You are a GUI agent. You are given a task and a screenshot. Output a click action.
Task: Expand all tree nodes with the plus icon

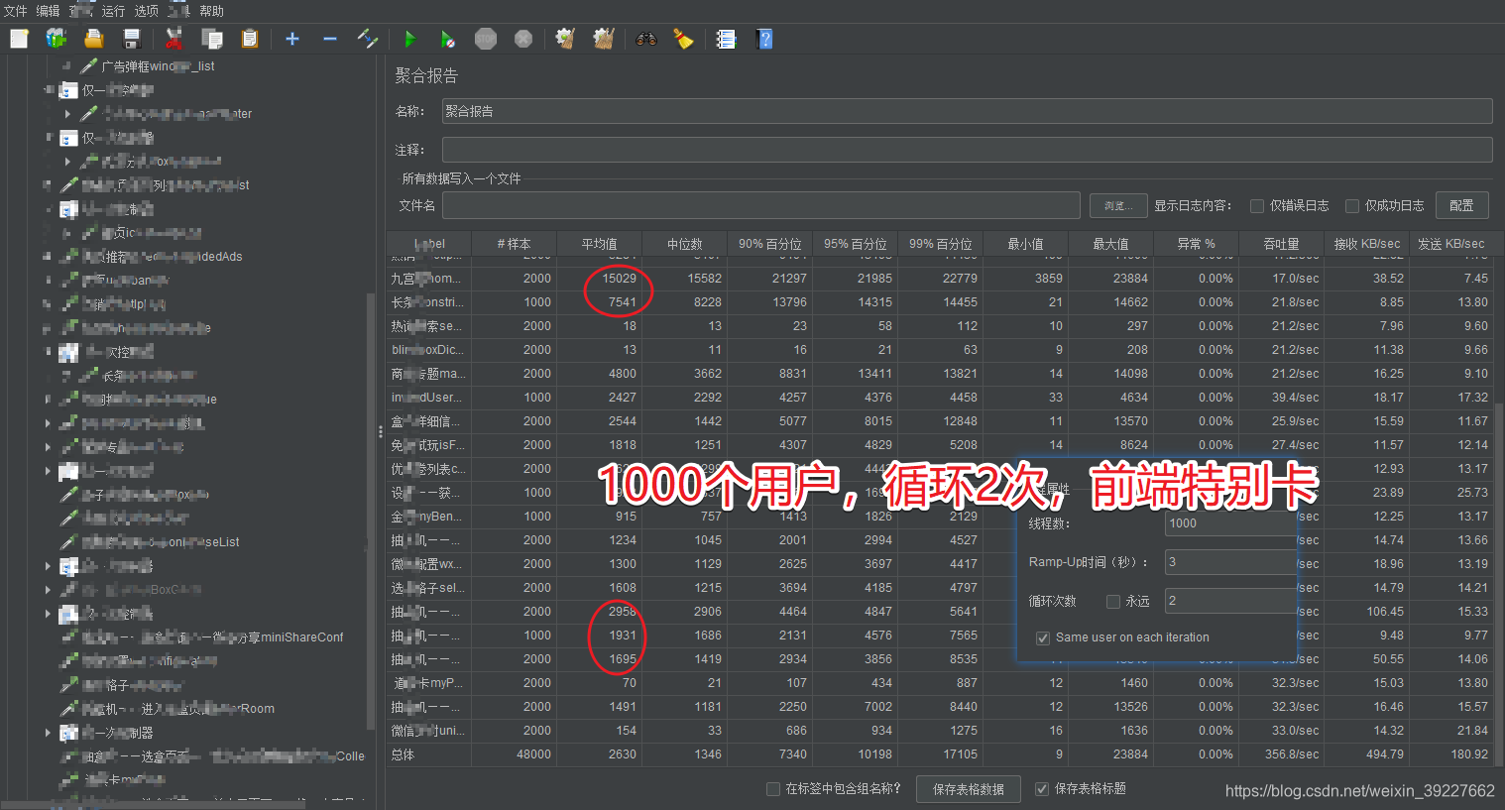pos(291,39)
